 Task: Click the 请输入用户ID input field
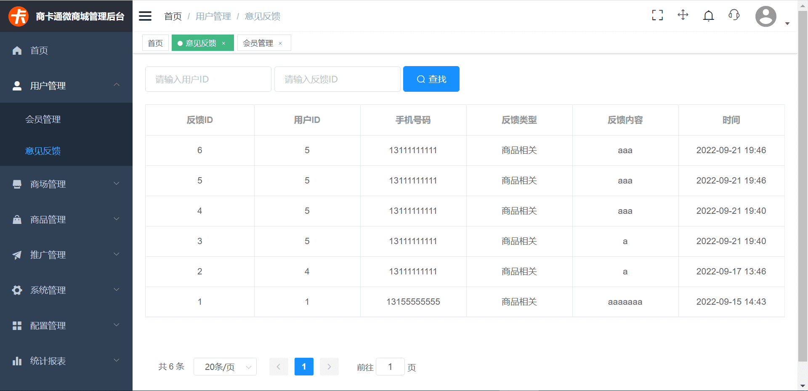click(x=208, y=79)
